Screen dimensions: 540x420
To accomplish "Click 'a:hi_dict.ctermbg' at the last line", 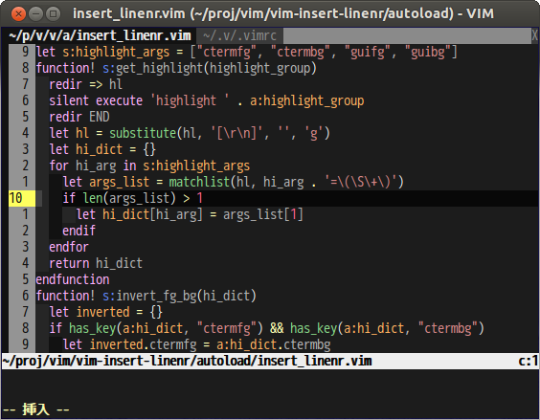I will tap(274, 345).
